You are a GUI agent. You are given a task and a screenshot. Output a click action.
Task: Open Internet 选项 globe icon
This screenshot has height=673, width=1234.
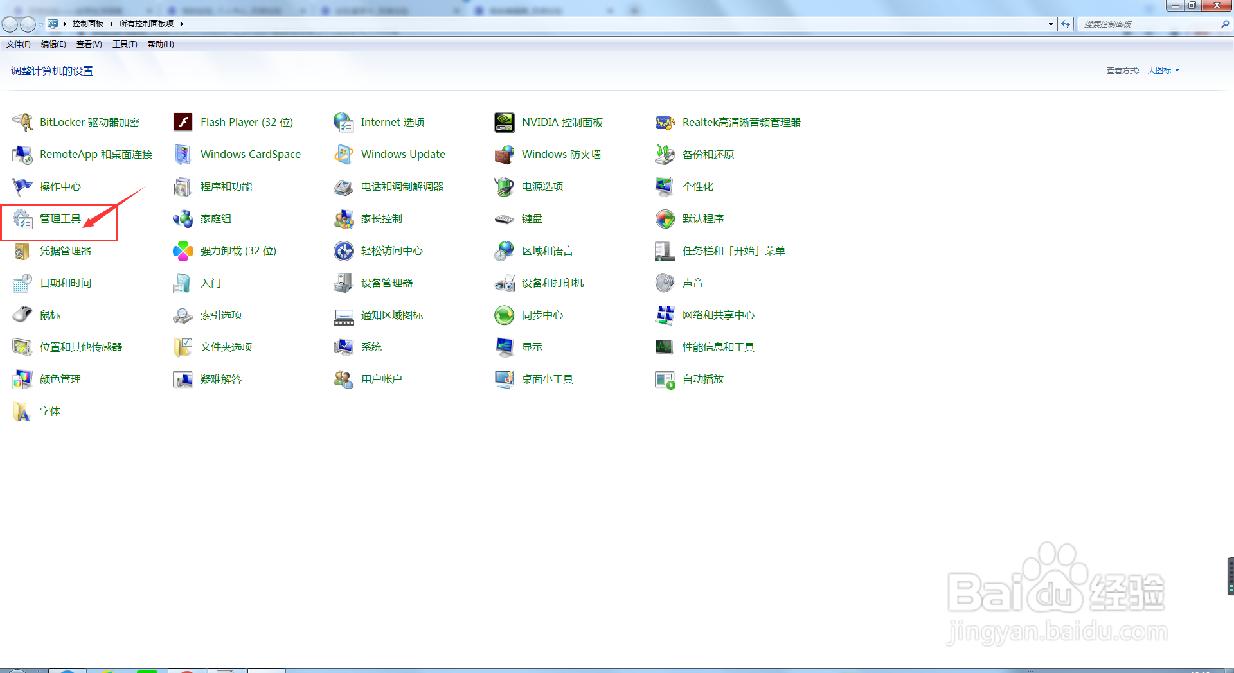[x=344, y=122]
